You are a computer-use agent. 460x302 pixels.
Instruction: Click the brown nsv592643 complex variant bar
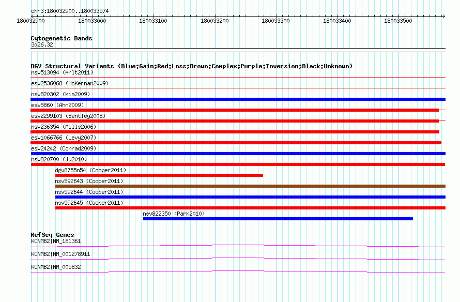coord(250,186)
